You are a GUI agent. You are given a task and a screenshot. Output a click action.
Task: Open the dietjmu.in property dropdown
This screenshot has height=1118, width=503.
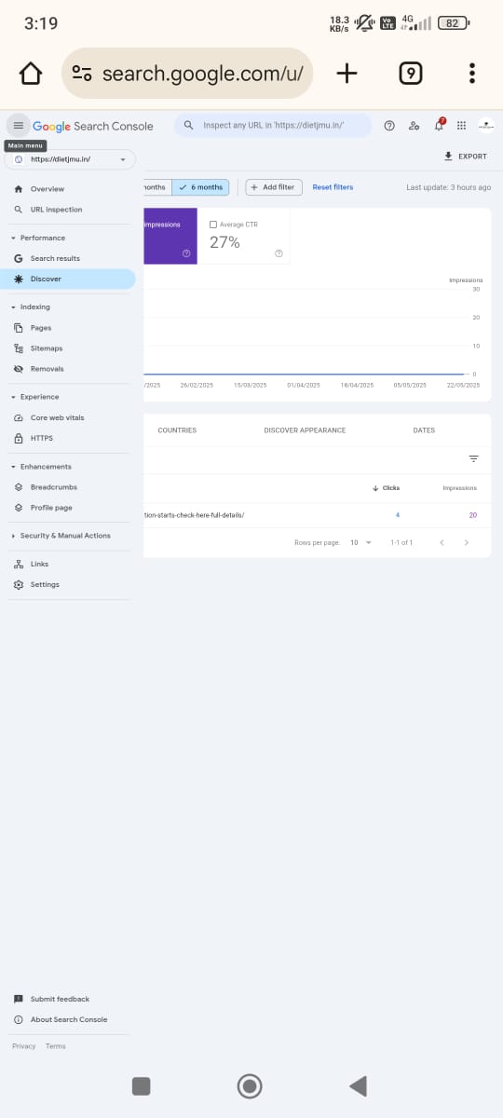pyautogui.click(x=70, y=159)
